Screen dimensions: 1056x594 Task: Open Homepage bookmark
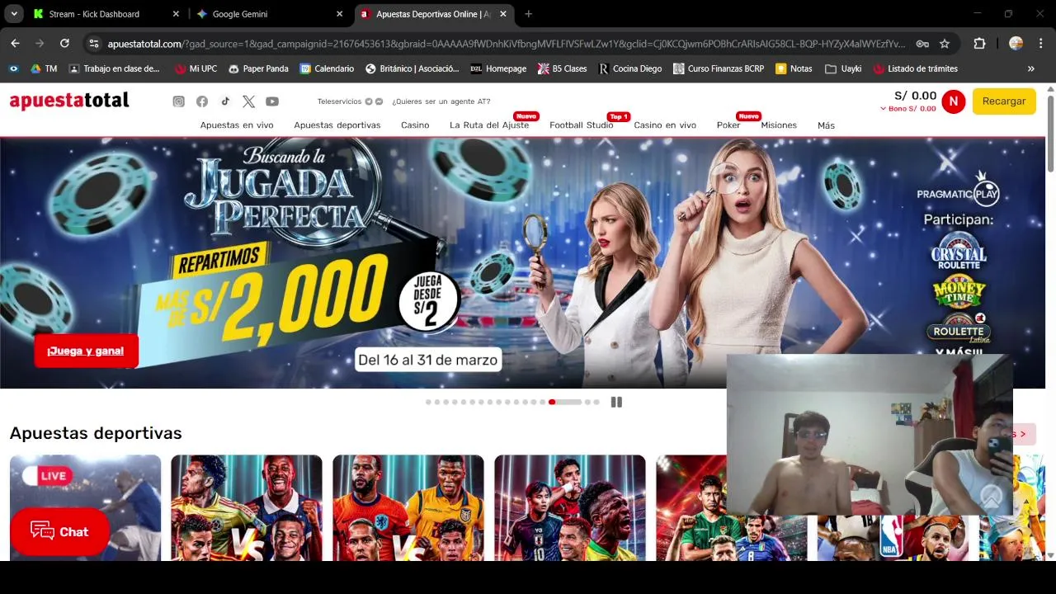pyautogui.click(x=498, y=68)
